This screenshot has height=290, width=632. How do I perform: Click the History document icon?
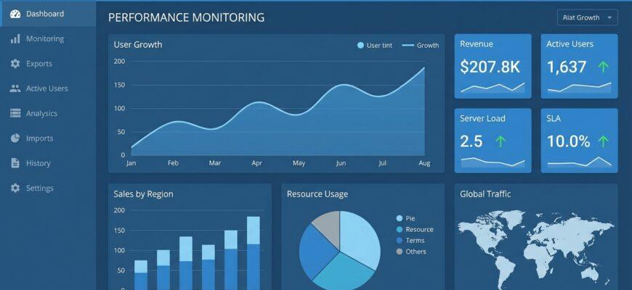[x=15, y=163]
